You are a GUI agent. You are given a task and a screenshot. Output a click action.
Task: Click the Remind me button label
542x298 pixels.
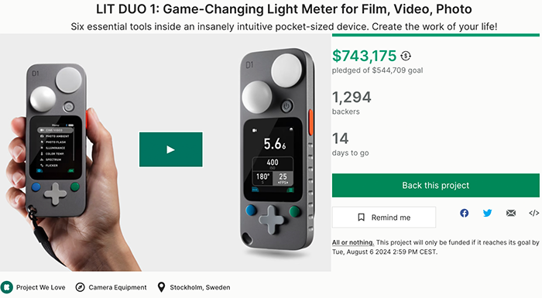coord(391,218)
